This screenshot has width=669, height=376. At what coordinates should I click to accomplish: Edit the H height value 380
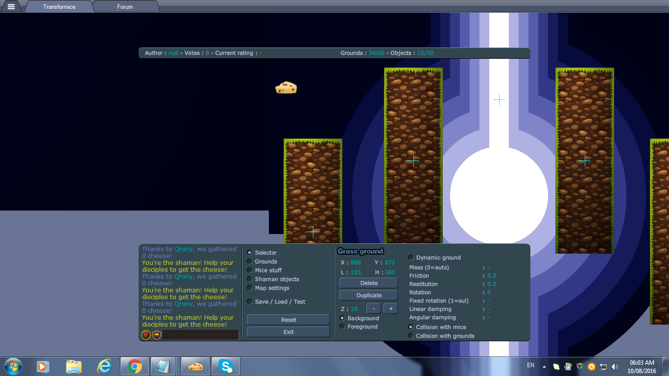390,272
